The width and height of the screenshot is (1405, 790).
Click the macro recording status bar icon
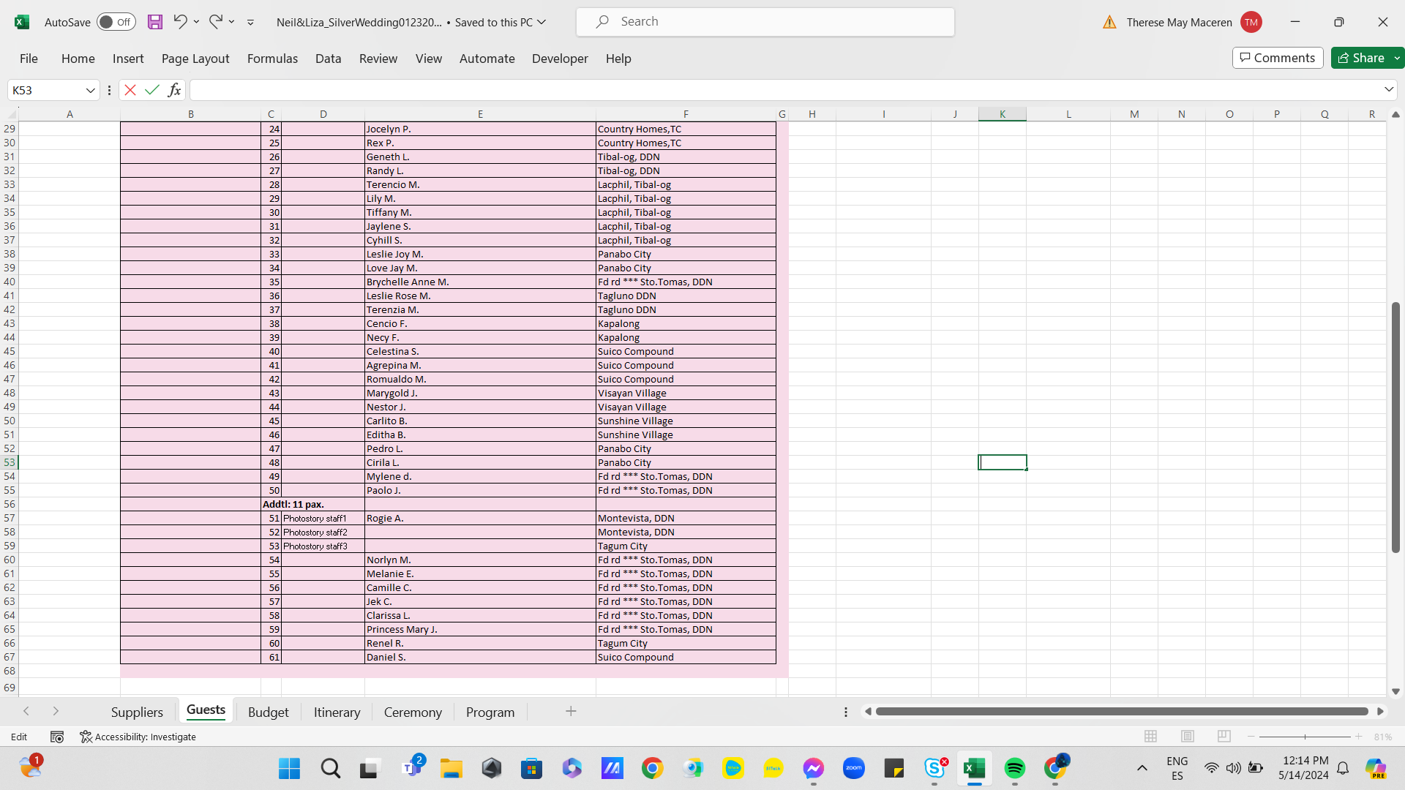coord(57,737)
